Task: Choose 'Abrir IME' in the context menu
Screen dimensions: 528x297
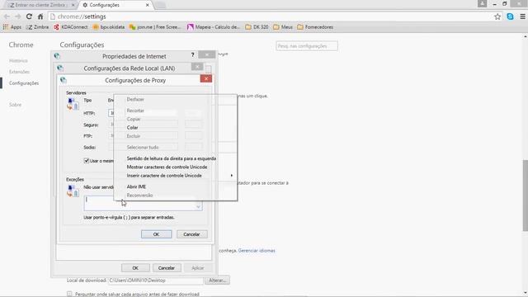Action: tap(136, 186)
